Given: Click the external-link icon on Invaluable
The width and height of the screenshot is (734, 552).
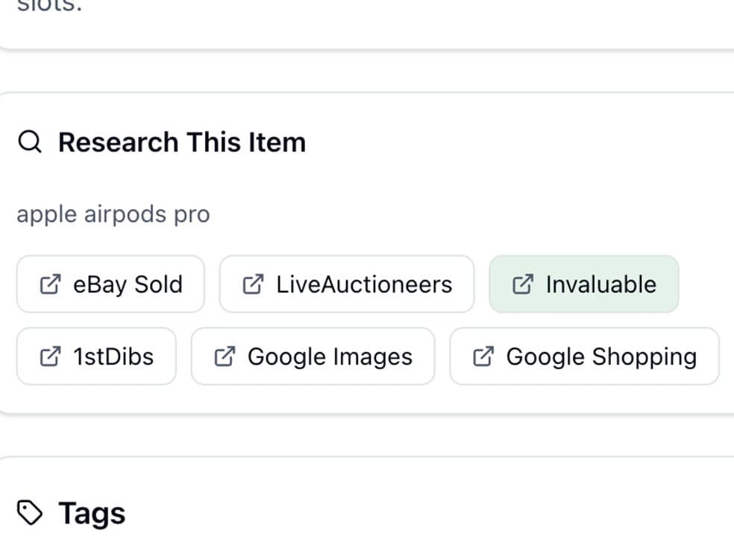Looking at the screenshot, I should point(522,284).
